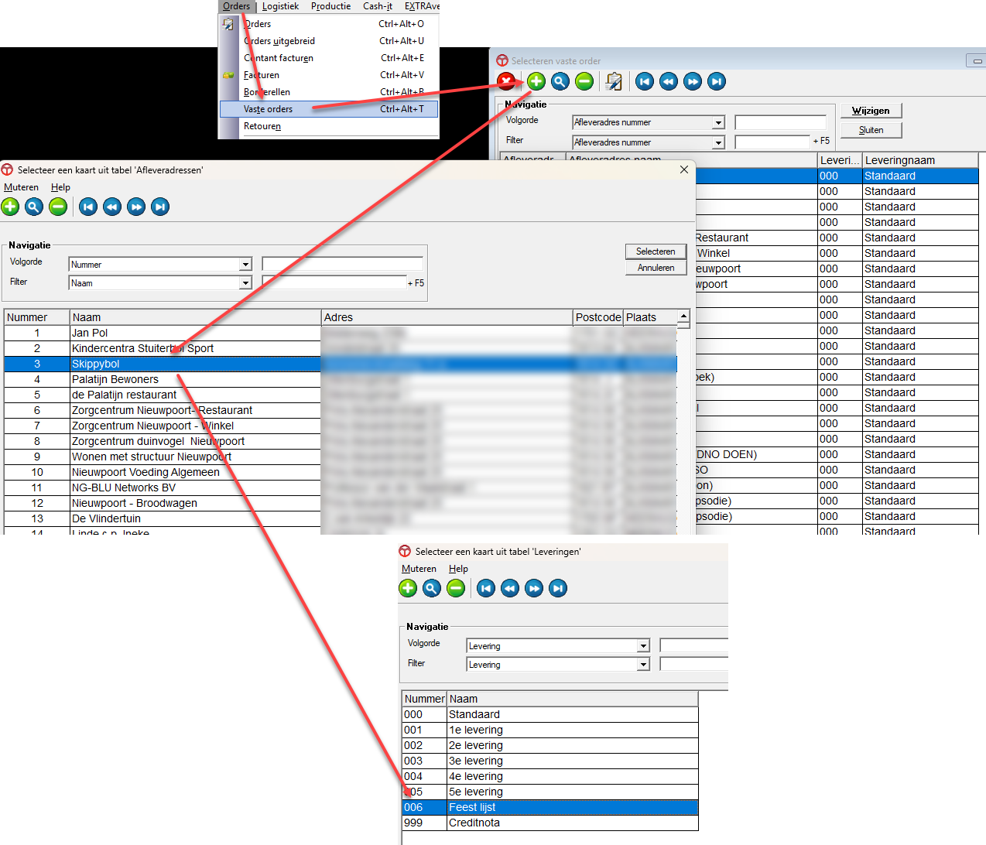This screenshot has width=986, height=845.
Task: Click search magnifier icon in Selecteren vaste order toolbar
Action: point(560,81)
